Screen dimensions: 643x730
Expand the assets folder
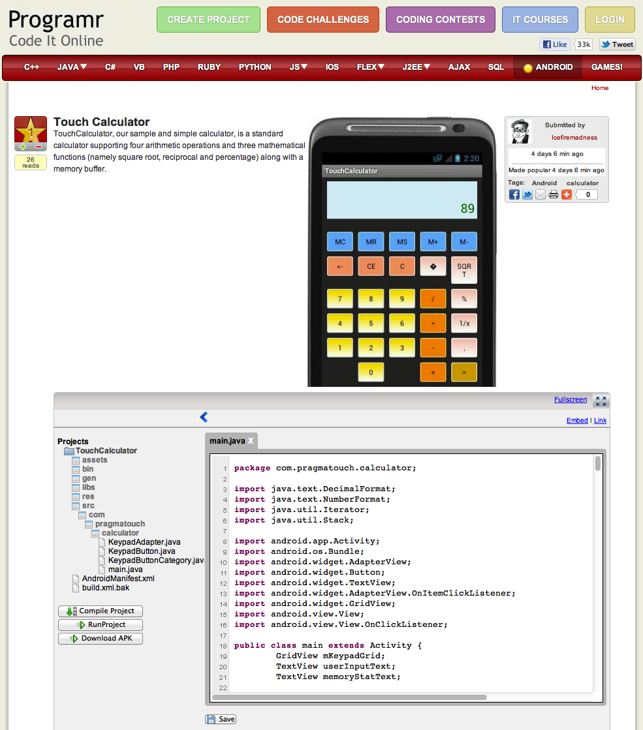90,460
